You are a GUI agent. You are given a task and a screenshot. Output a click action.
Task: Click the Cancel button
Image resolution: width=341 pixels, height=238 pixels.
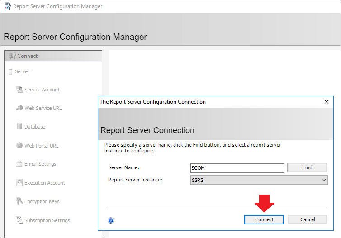pos(308,219)
